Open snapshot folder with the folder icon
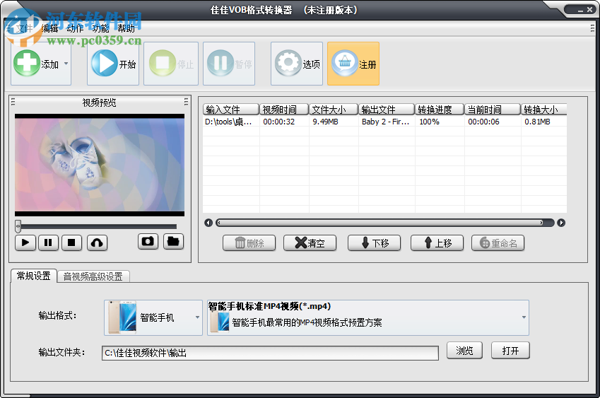 pos(173,242)
